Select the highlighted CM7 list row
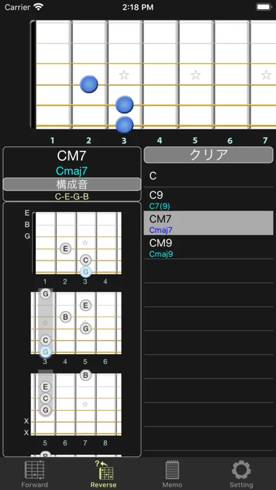Screen dimensions: 276x490 tap(208, 222)
